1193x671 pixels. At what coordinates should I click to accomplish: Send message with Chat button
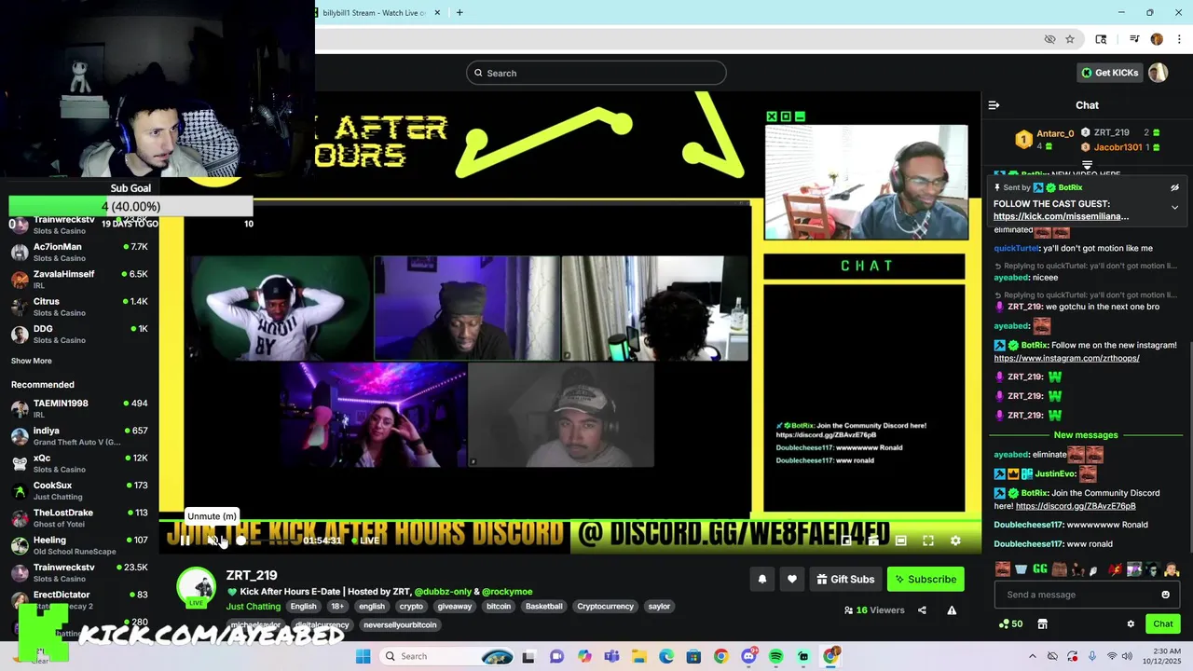(1163, 623)
